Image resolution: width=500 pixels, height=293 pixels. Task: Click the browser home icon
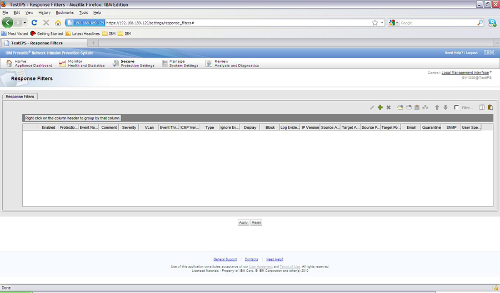[58, 23]
